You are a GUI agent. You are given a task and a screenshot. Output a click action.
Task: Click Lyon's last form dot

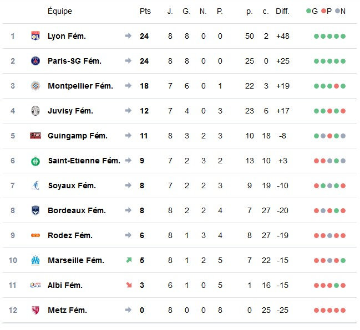click(343, 36)
